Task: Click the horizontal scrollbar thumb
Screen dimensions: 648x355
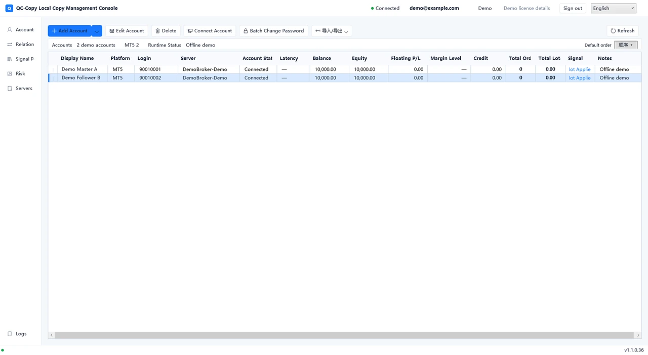Action: click(x=344, y=335)
